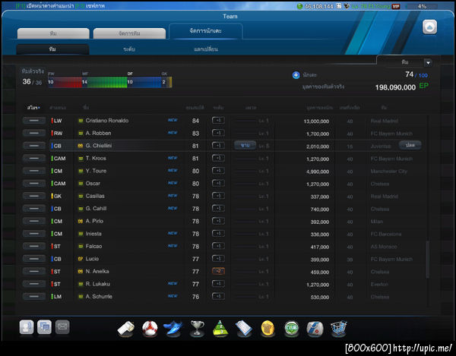The width and height of the screenshot is (456, 356).
Task: Toggle squad button for Falcao
Action: coord(34,246)
